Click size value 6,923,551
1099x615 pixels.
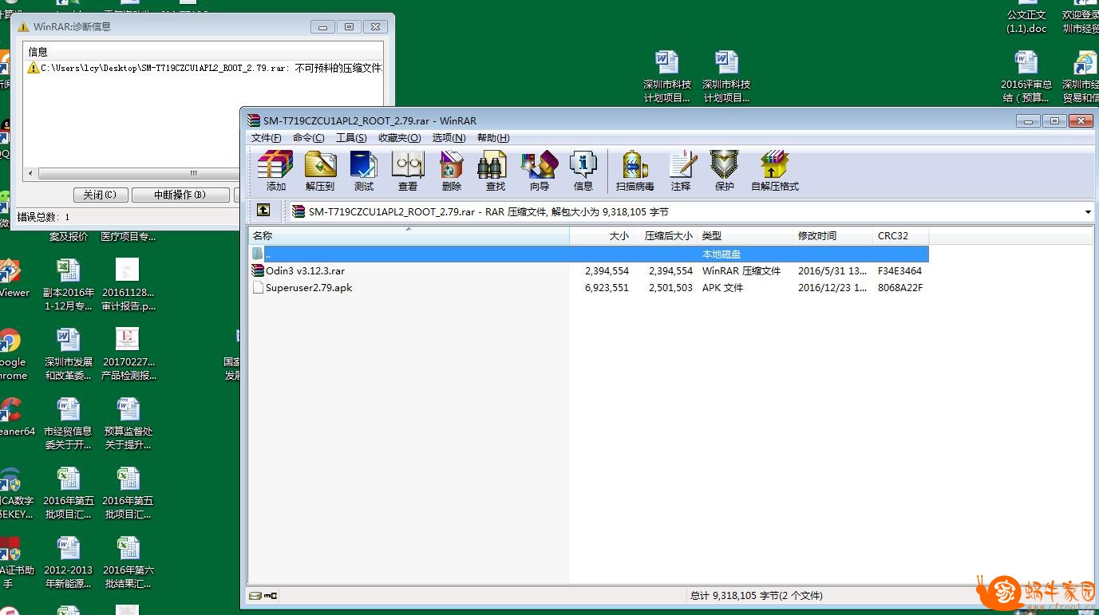[607, 288]
